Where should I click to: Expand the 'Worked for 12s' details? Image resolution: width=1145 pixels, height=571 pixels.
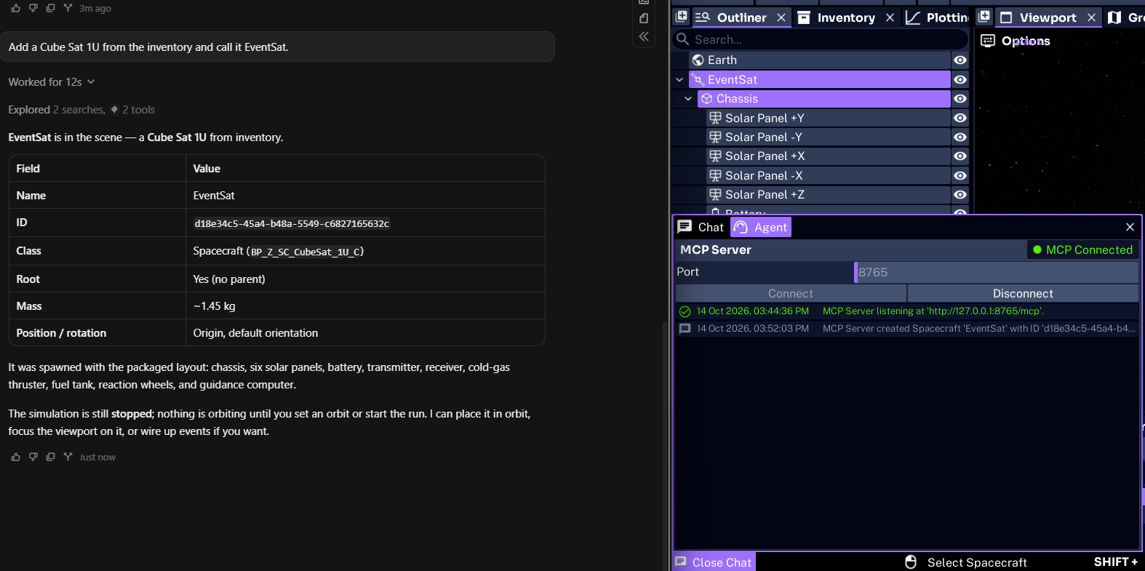pyautogui.click(x=52, y=82)
